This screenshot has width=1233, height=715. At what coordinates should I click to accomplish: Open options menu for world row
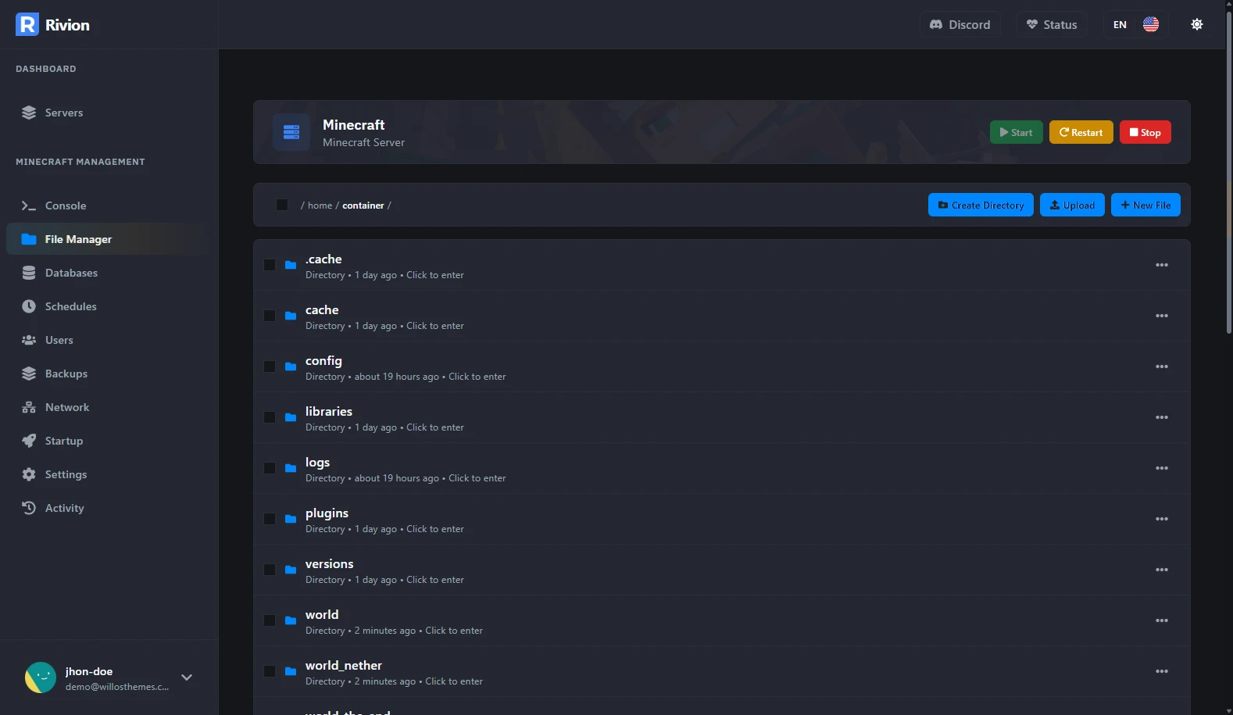1162,620
